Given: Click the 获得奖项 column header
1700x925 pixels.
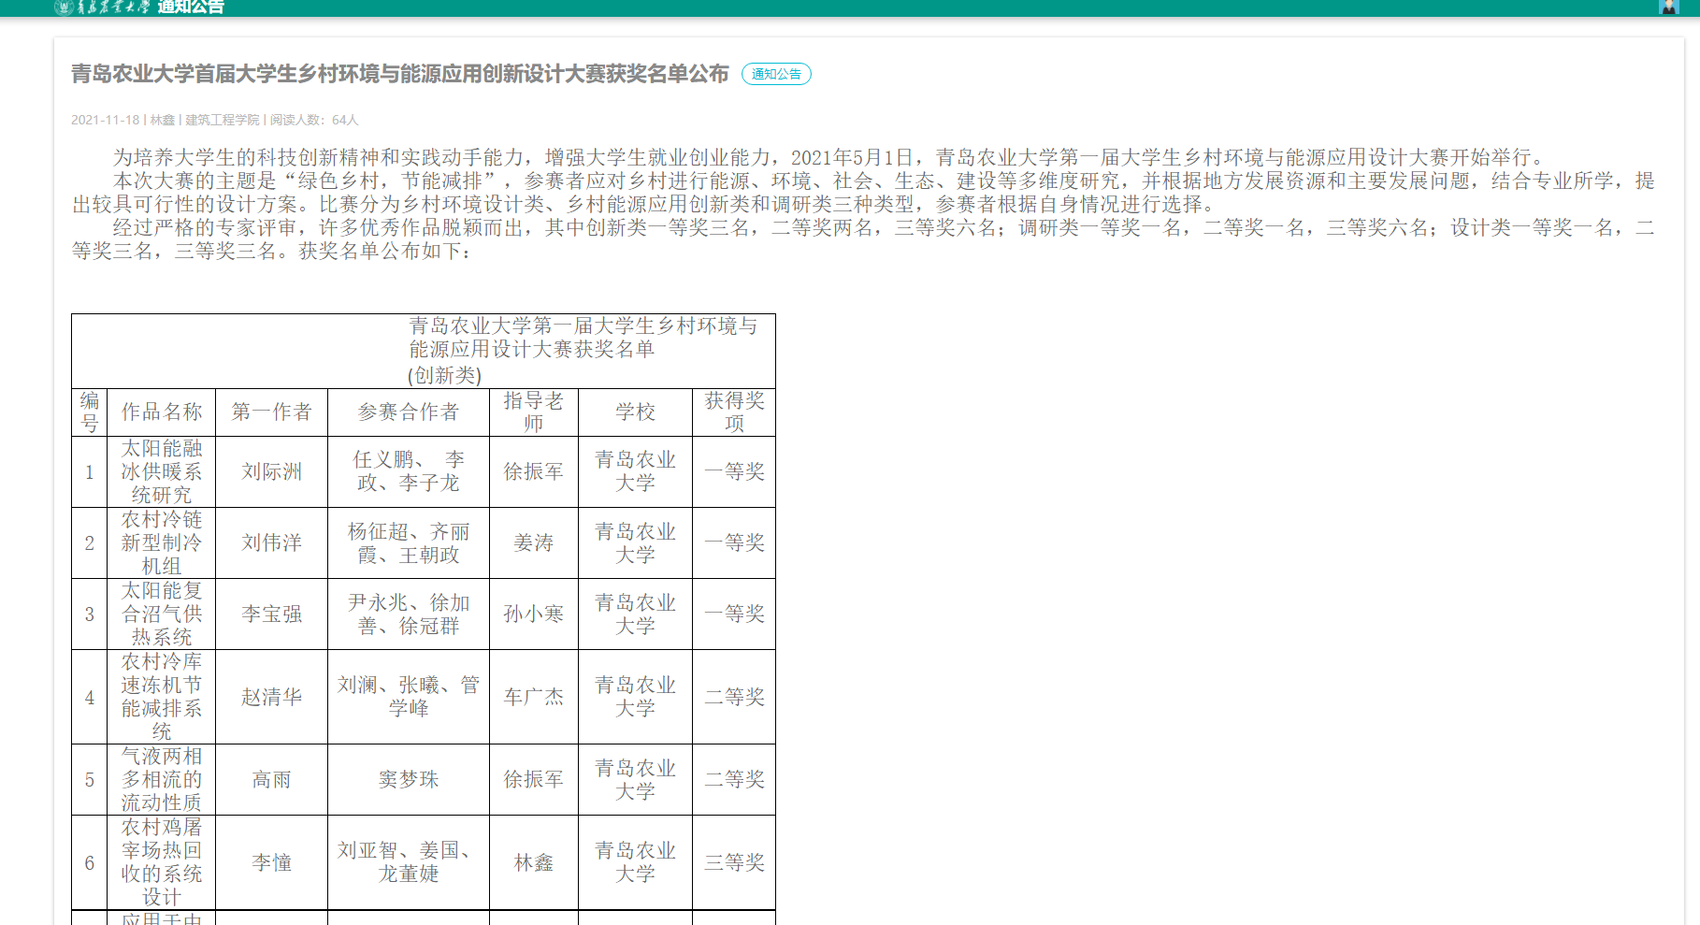Looking at the screenshot, I should click(x=734, y=412).
